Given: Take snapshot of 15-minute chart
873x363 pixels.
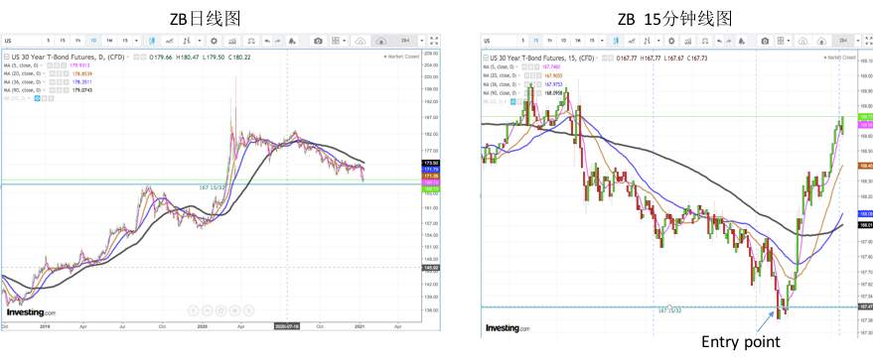Looking at the screenshot, I should coord(765,41).
